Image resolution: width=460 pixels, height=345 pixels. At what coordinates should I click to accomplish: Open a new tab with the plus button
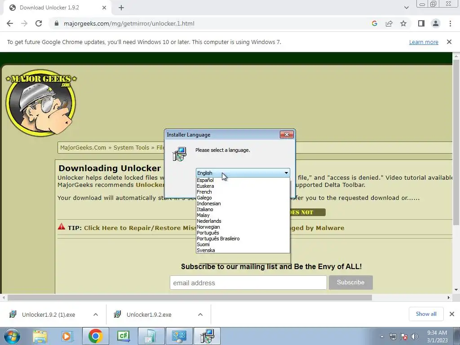coord(121,8)
